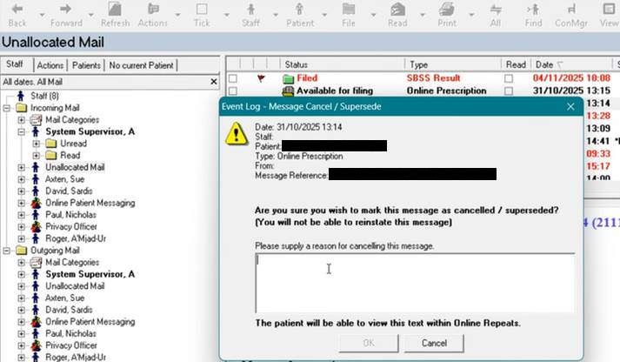Select Online Patient Messaging under Incoming Mail
This screenshot has height=362, width=620.
click(x=90, y=204)
